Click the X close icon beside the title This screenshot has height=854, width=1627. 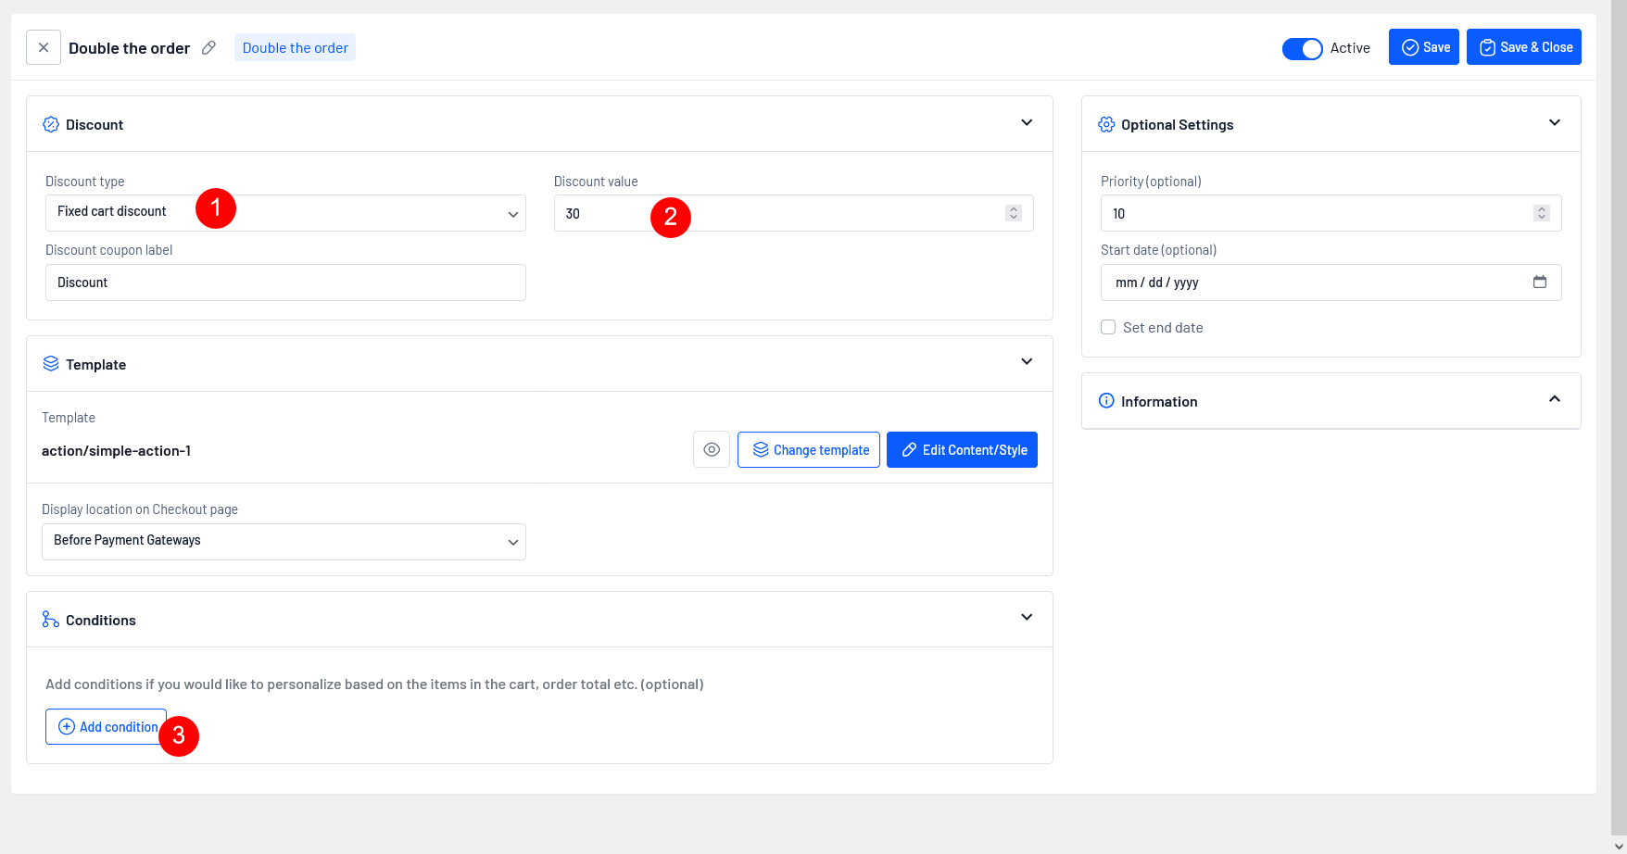pyautogui.click(x=44, y=47)
